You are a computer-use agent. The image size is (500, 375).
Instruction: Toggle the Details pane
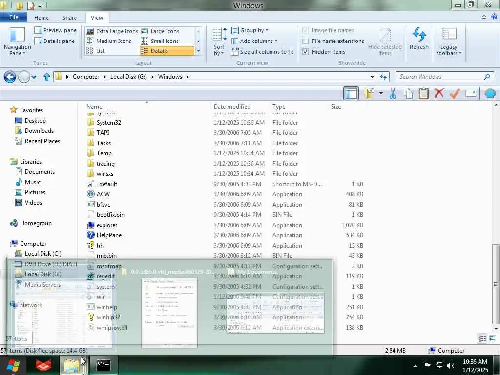click(55, 41)
